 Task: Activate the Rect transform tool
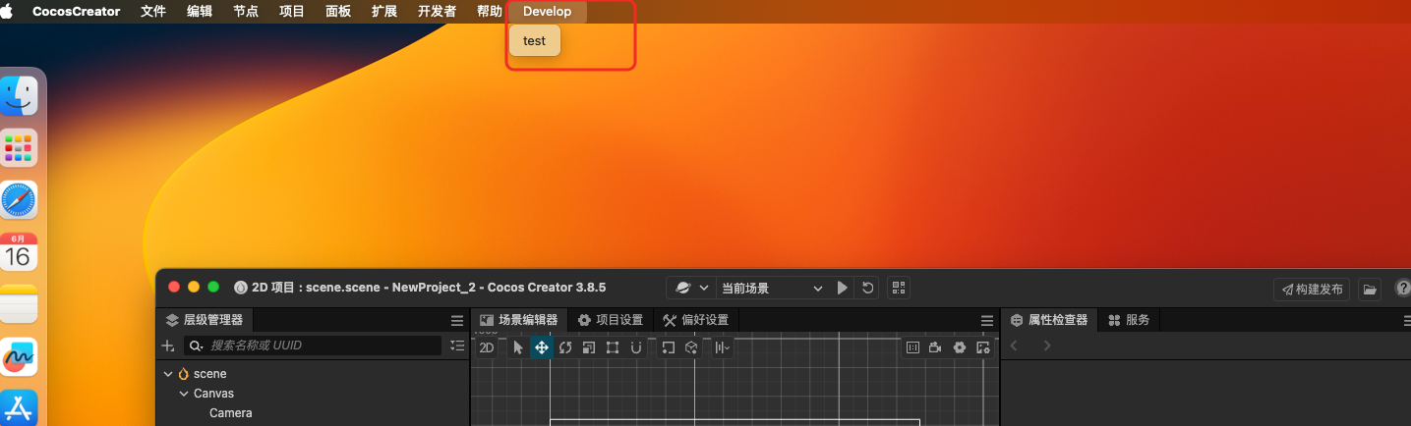(x=613, y=347)
